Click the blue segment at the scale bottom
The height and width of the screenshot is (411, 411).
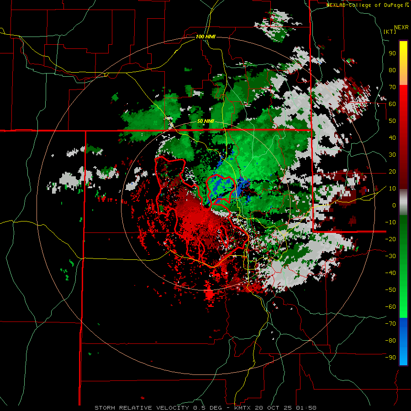click(403, 342)
